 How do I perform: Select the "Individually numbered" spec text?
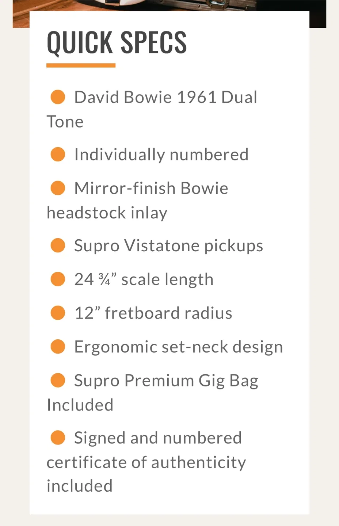click(161, 154)
